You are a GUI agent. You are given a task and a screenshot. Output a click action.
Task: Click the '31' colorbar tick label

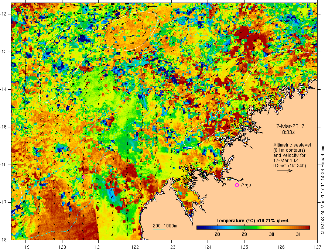coord(298,234)
